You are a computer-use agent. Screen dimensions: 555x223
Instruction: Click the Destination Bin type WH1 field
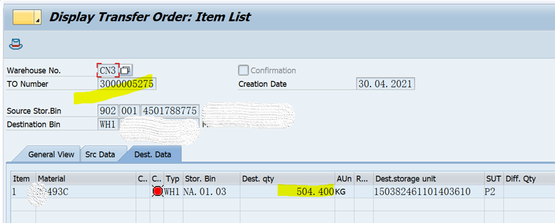pyautogui.click(x=108, y=125)
